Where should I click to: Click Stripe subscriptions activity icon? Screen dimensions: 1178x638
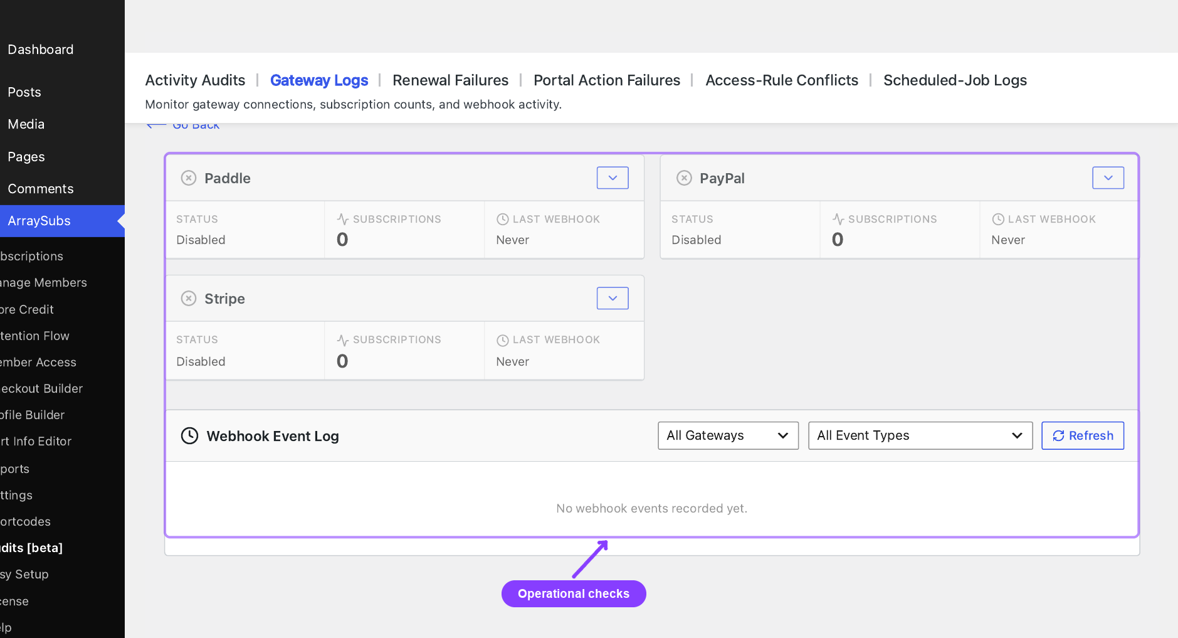[x=342, y=340]
